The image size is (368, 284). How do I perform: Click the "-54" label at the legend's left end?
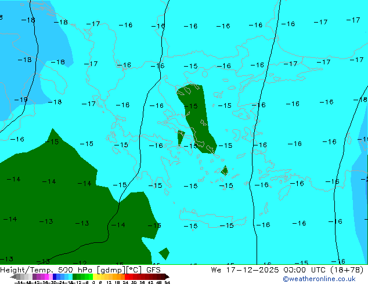tap(19, 282)
